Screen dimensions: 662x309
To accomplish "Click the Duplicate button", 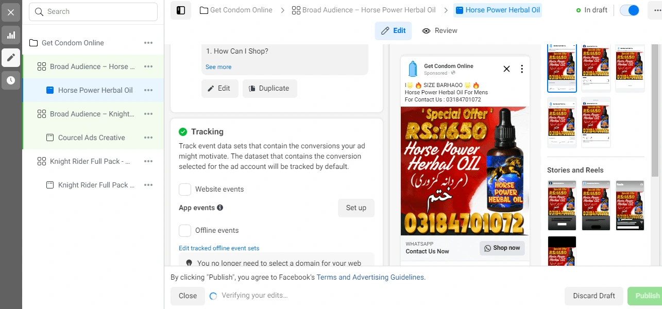I will (x=269, y=89).
